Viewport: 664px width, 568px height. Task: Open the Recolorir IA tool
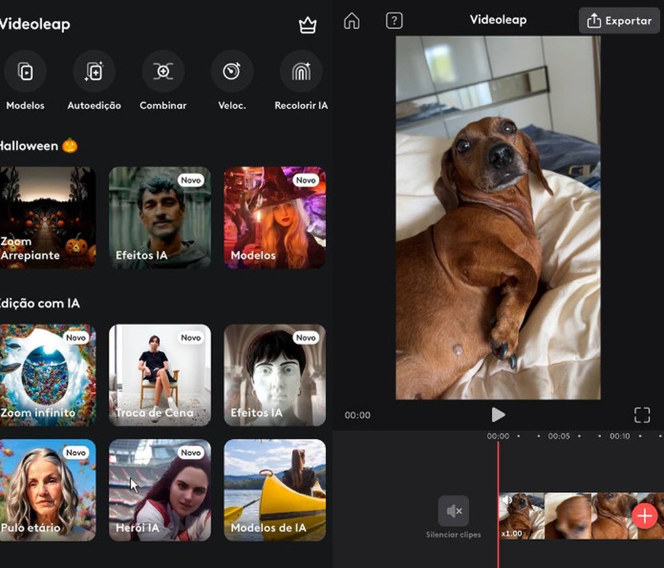301,72
